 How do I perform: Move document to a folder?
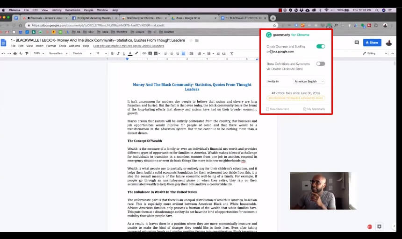(x=197, y=41)
